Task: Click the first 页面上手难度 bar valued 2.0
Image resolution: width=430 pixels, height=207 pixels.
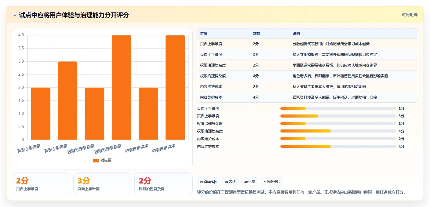Action: [41, 114]
